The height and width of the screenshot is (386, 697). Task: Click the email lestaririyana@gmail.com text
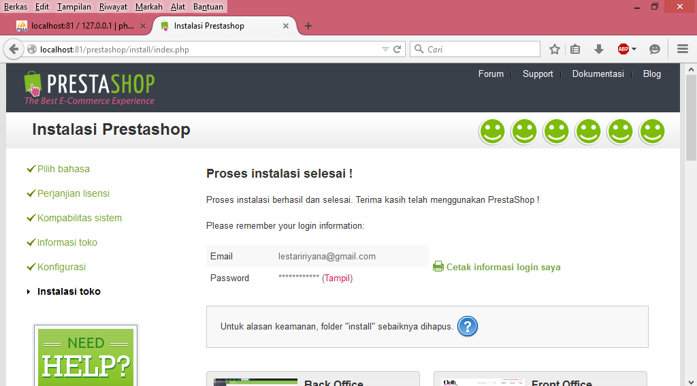pyautogui.click(x=327, y=256)
